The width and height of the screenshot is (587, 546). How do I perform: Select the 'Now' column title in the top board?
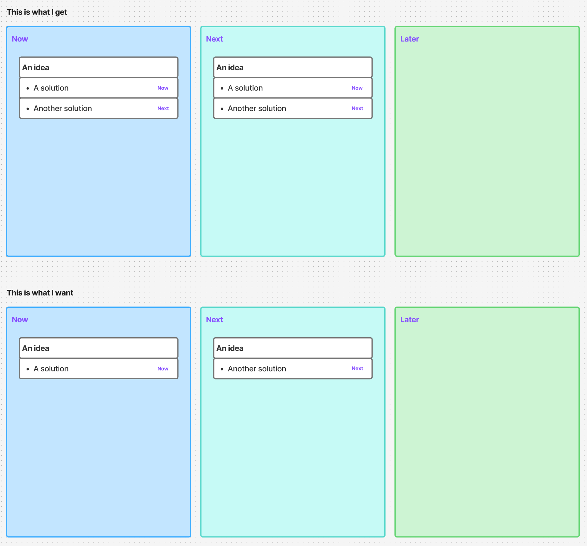click(x=20, y=39)
